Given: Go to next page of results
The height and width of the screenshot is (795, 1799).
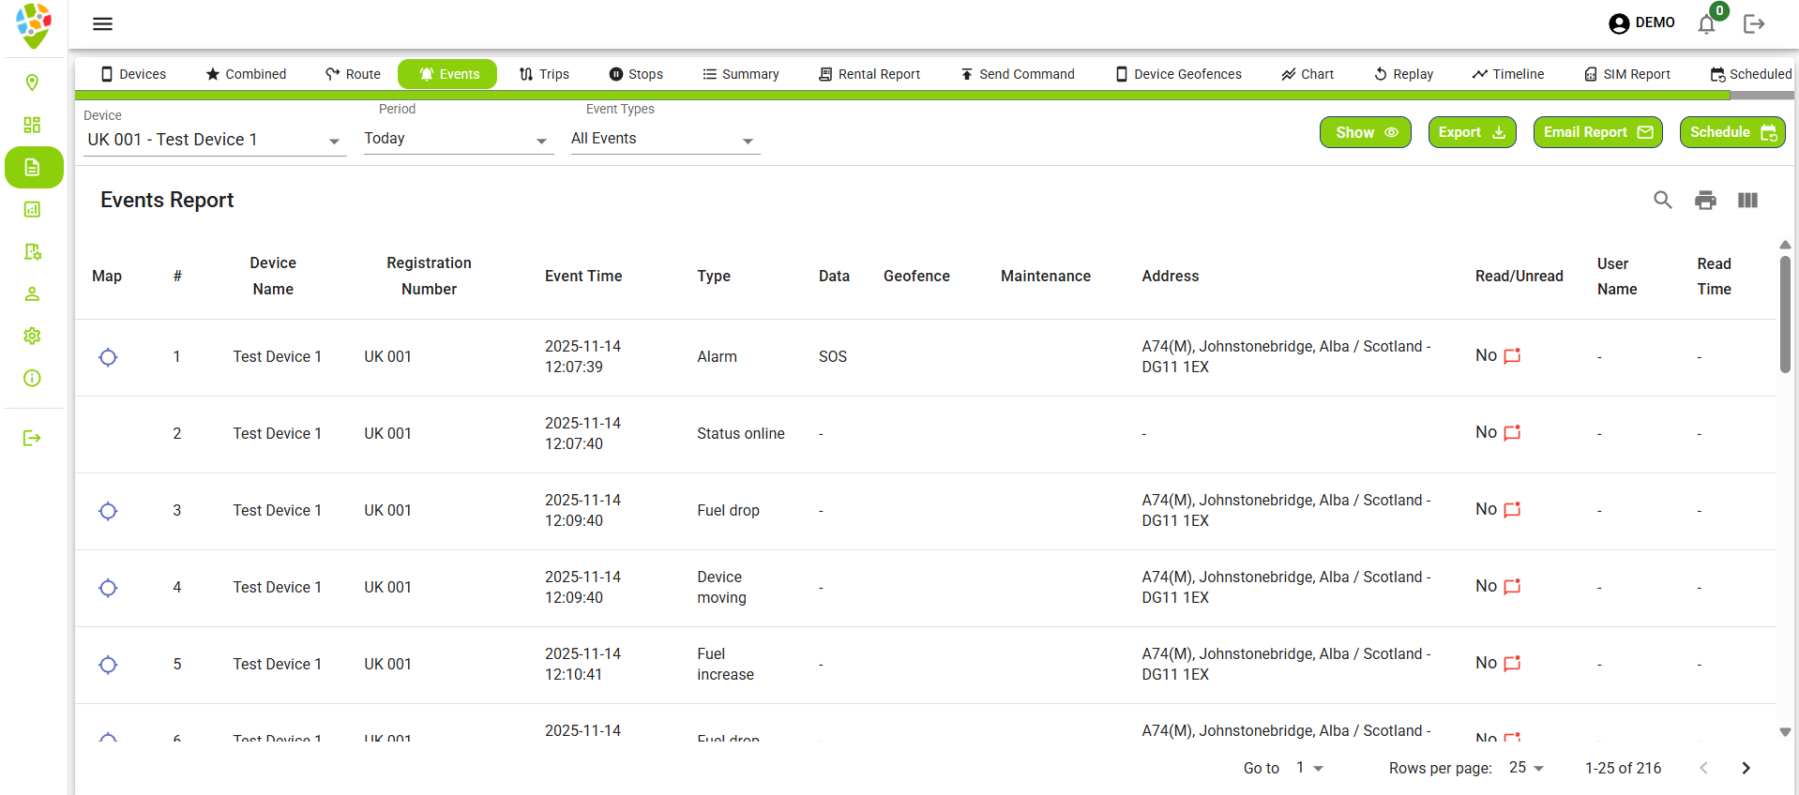Looking at the screenshot, I should [1746, 768].
